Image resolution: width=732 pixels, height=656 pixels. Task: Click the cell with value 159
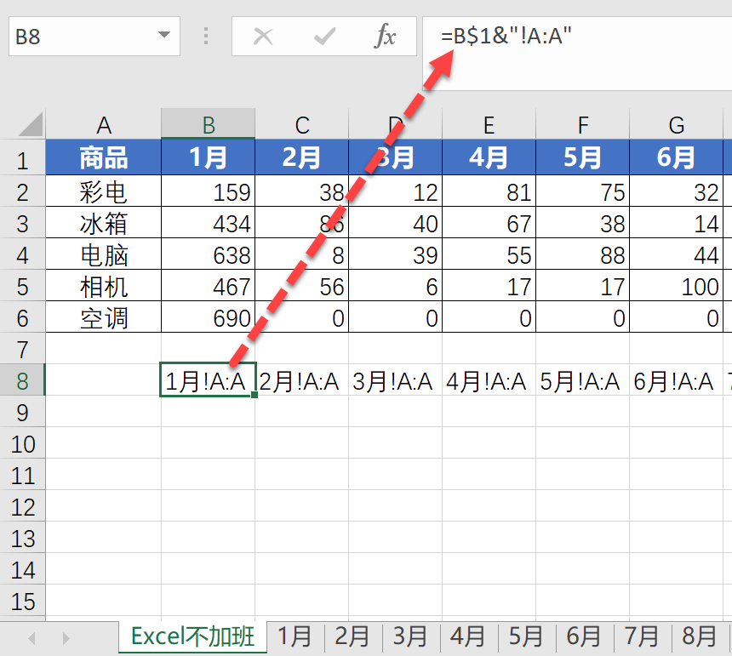pos(209,191)
